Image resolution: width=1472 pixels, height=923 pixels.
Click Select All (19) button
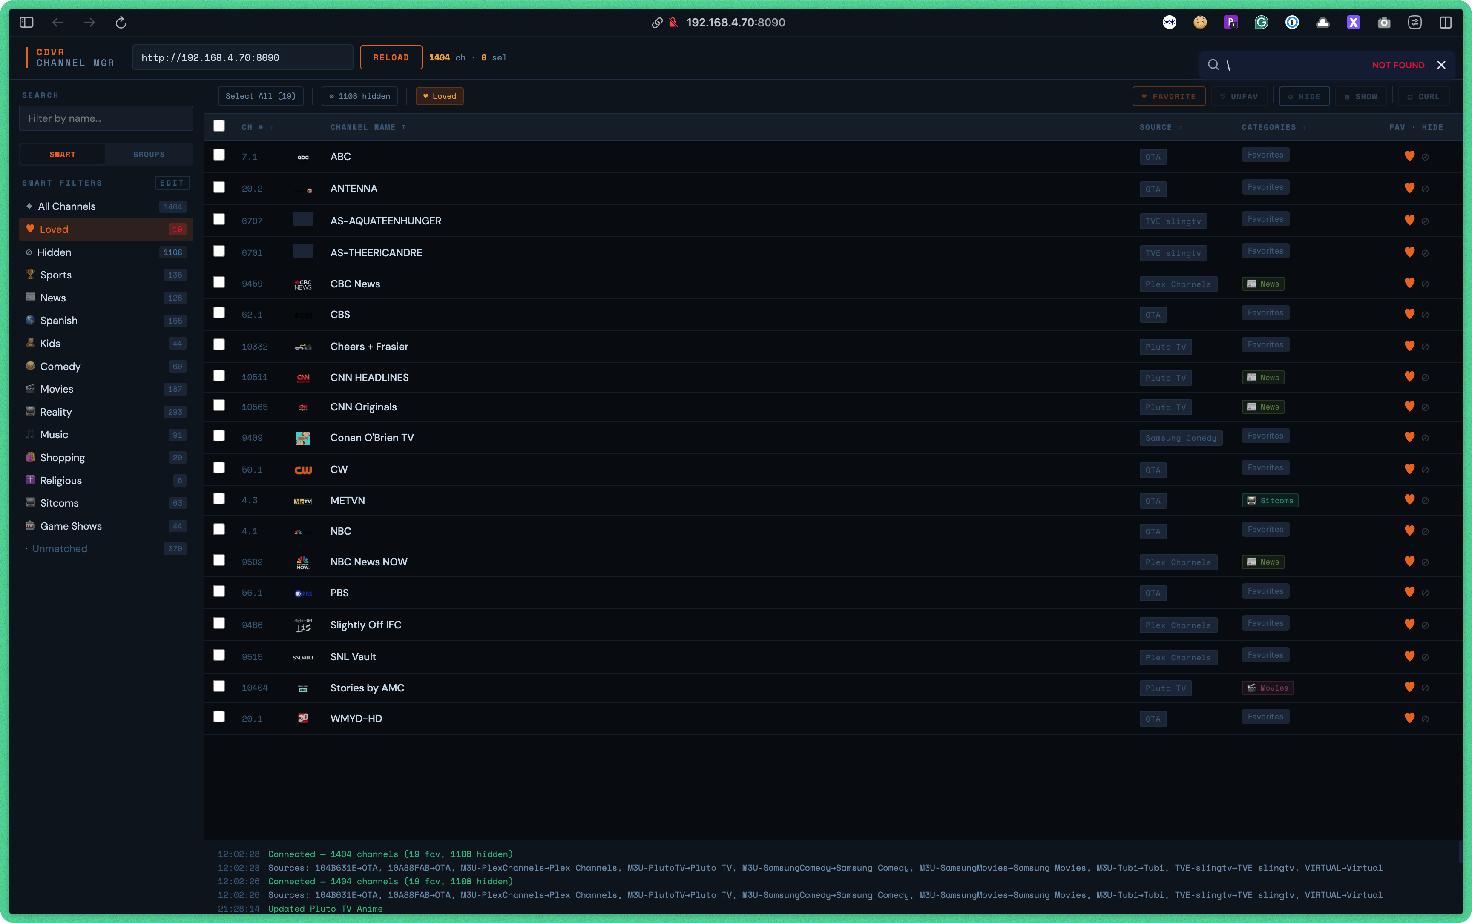260,96
